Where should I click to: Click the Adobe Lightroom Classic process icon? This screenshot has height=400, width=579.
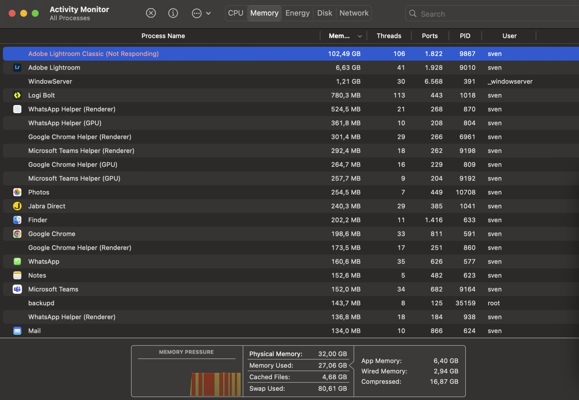17,53
